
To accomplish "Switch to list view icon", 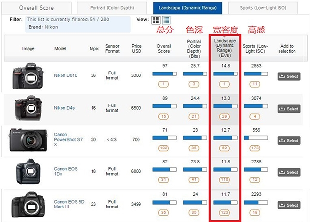I will pos(166,20).
